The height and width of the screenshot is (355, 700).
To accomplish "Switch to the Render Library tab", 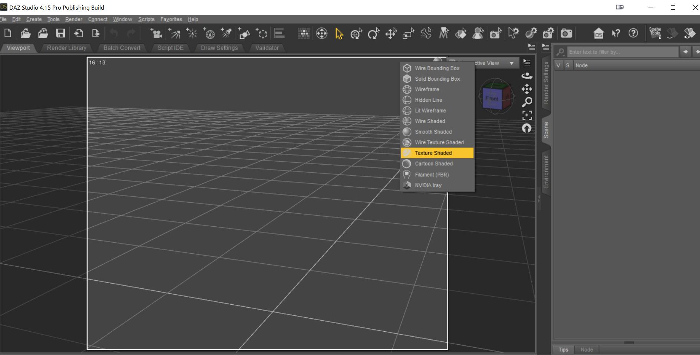I will click(x=67, y=48).
